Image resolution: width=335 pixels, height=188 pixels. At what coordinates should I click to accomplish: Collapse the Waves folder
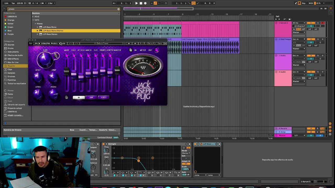(x=35, y=23)
